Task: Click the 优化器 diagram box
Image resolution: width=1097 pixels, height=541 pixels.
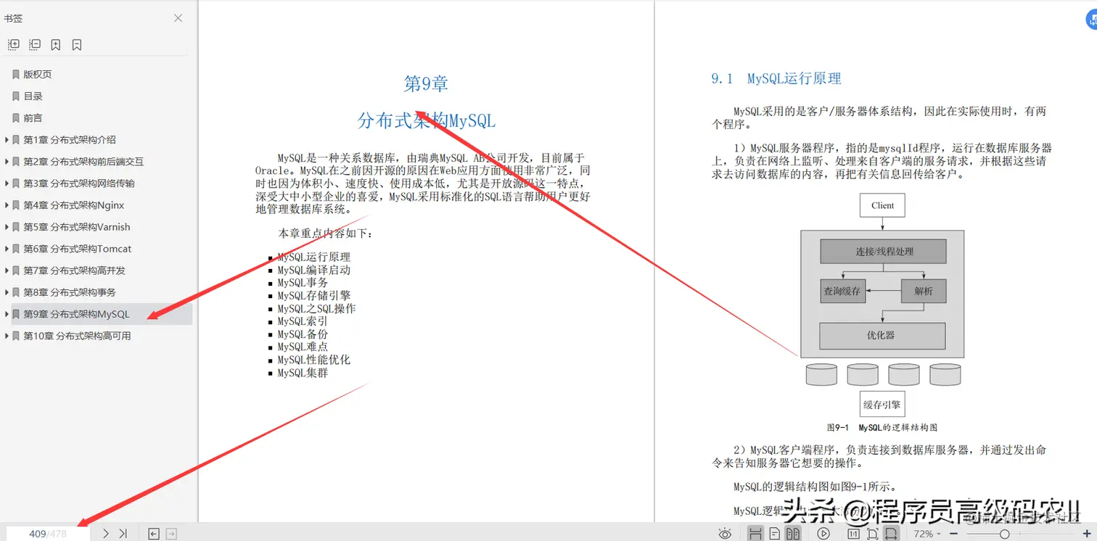Action: (x=882, y=336)
